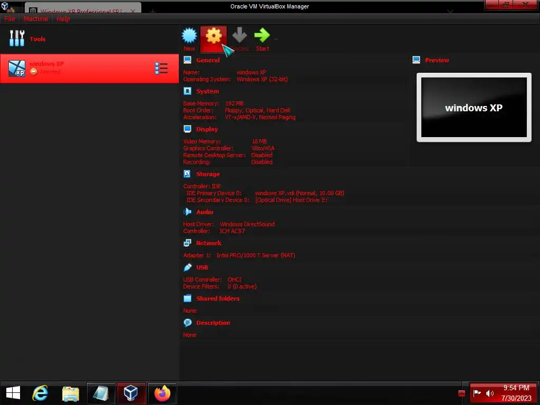Click the Description section speech bubble icon
The image size is (540, 405).
click(x=187, y=323)
